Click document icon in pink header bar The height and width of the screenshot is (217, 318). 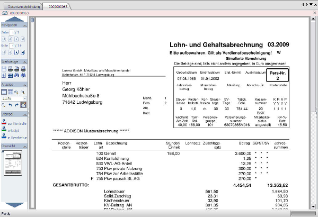tap(5, 13)
